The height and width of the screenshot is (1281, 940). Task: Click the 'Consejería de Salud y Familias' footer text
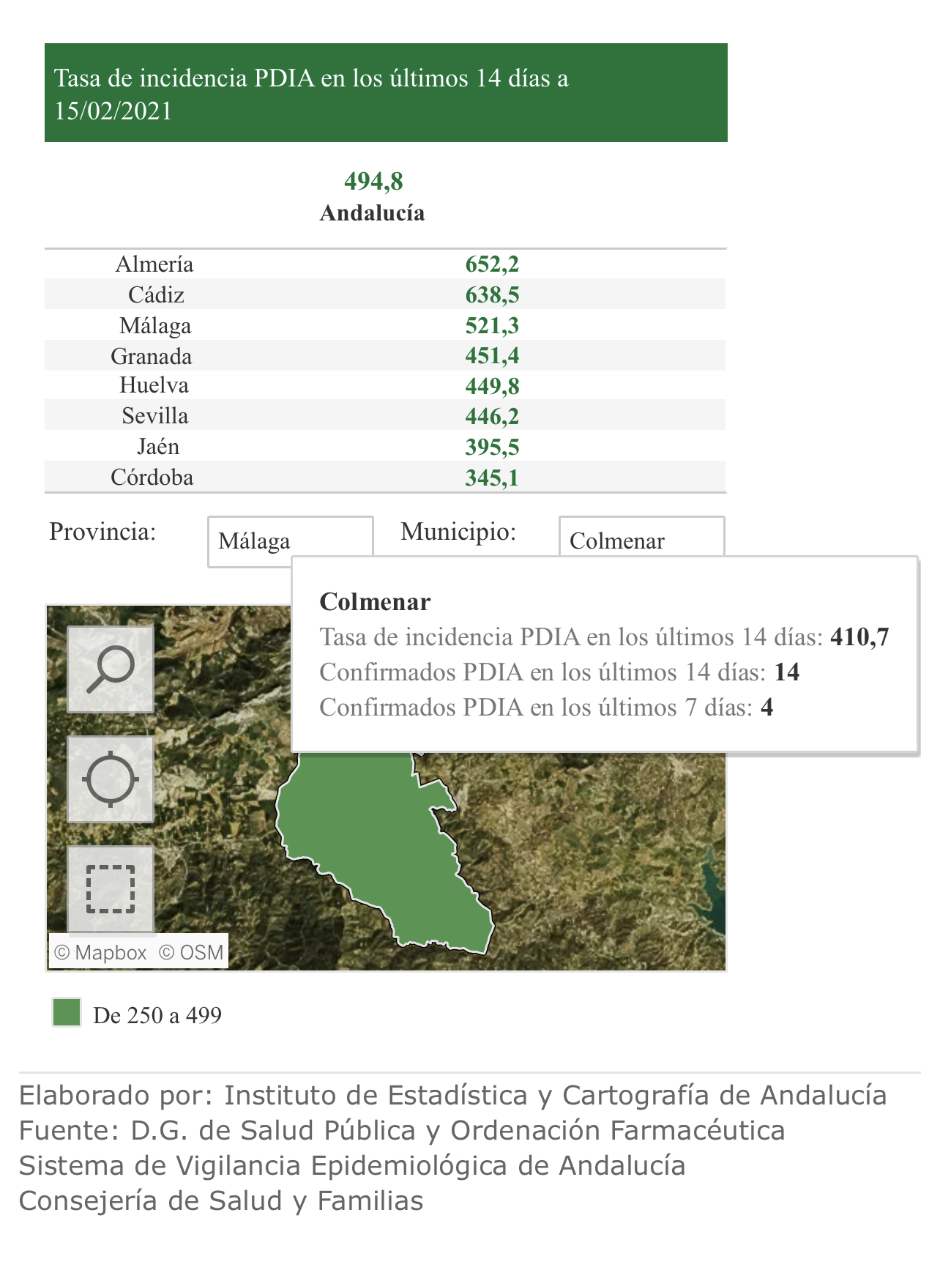(221, 1201)
